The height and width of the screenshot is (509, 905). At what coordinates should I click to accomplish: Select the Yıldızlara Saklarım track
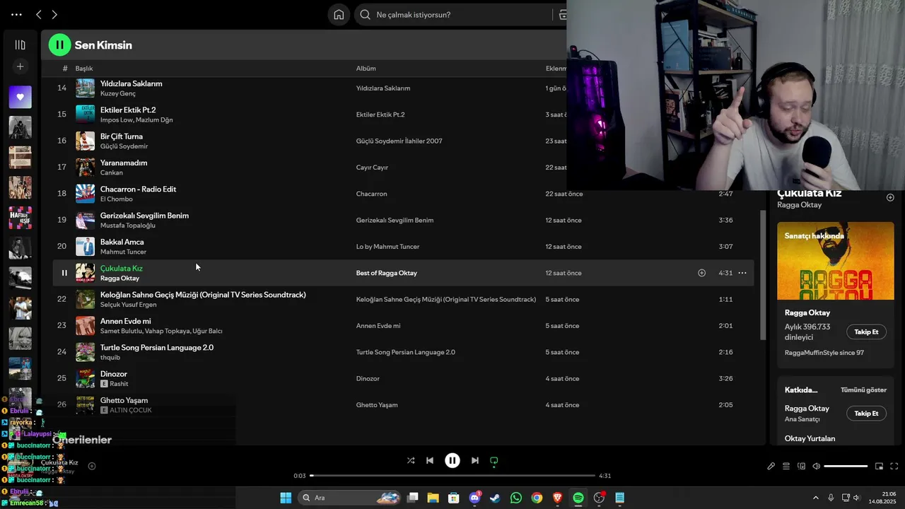coord(131,83)
